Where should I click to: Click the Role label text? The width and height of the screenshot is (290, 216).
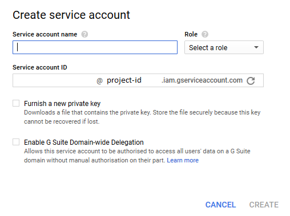[191, 34]
